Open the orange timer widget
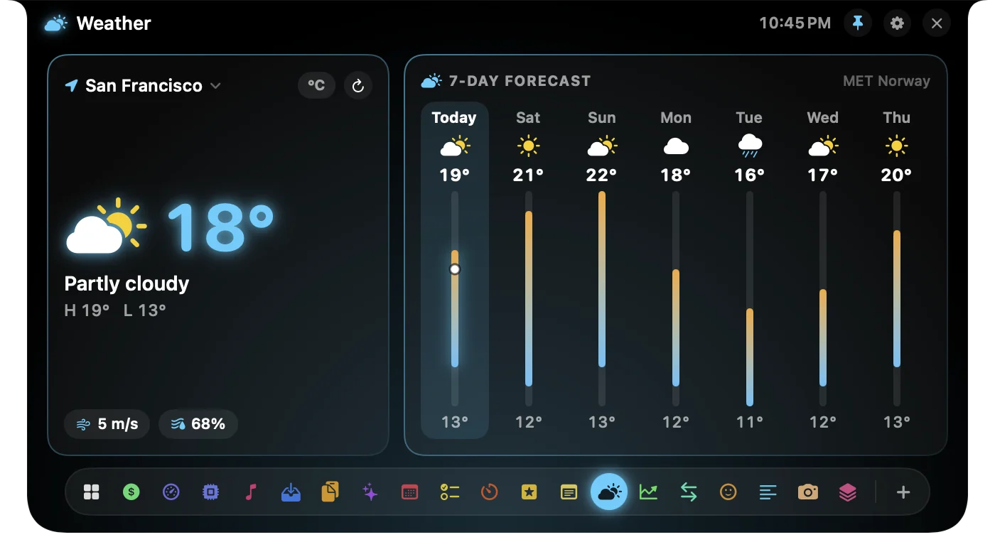 [489, 492]
